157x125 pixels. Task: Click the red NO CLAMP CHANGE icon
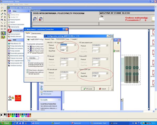(18, 98)
